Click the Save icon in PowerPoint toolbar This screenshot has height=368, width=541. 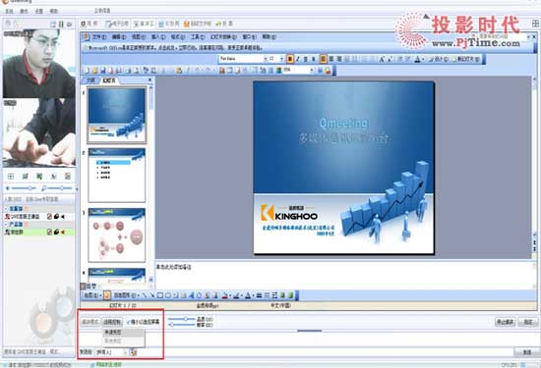click(103, 71)
